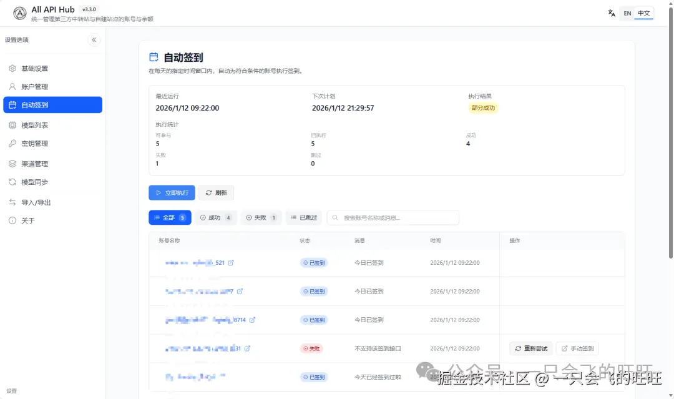Viewport: 674px width, 399px height.
Task: Collapse the sidebar with the double-chevron button
Action: (x=94, y=39)
